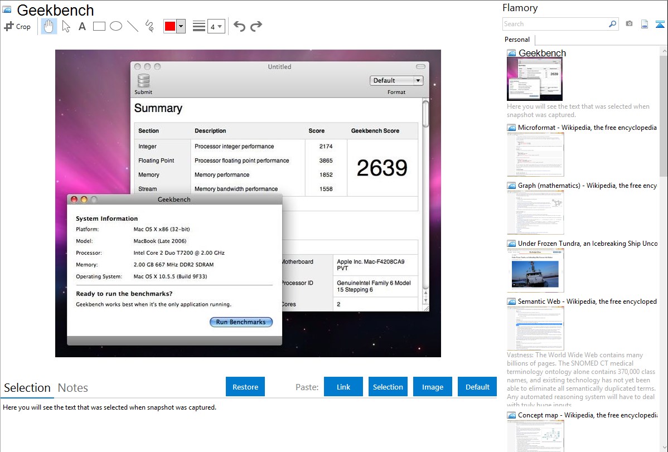Paste as Image
Image resolution: width=668 pixels, height=452 pixels.
point(432,387)
